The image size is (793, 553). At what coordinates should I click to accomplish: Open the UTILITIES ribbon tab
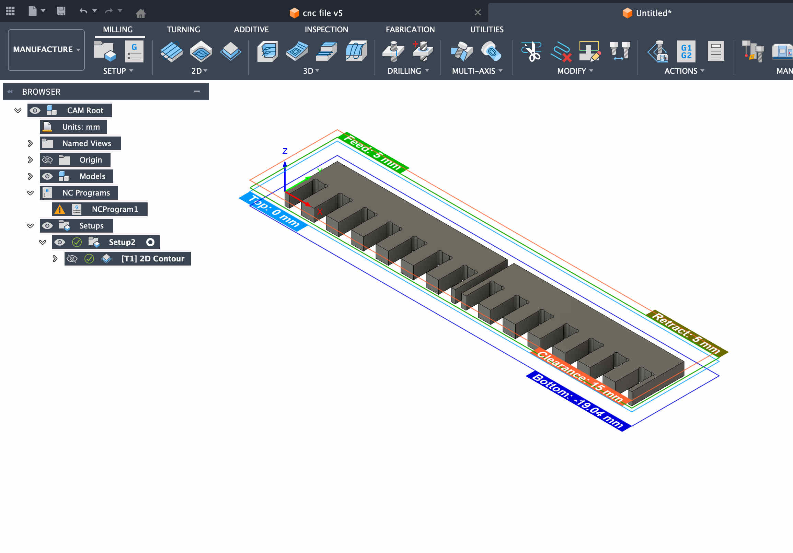(487, 30)
